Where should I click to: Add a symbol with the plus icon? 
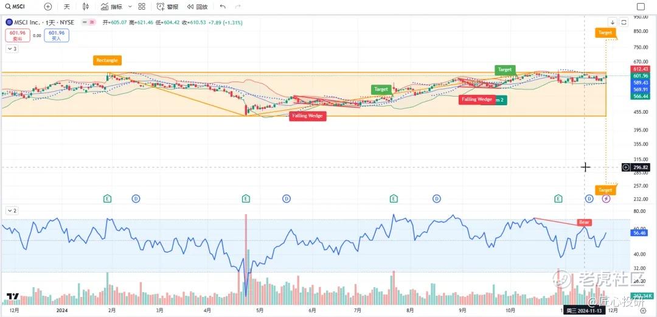click(48, 6)
